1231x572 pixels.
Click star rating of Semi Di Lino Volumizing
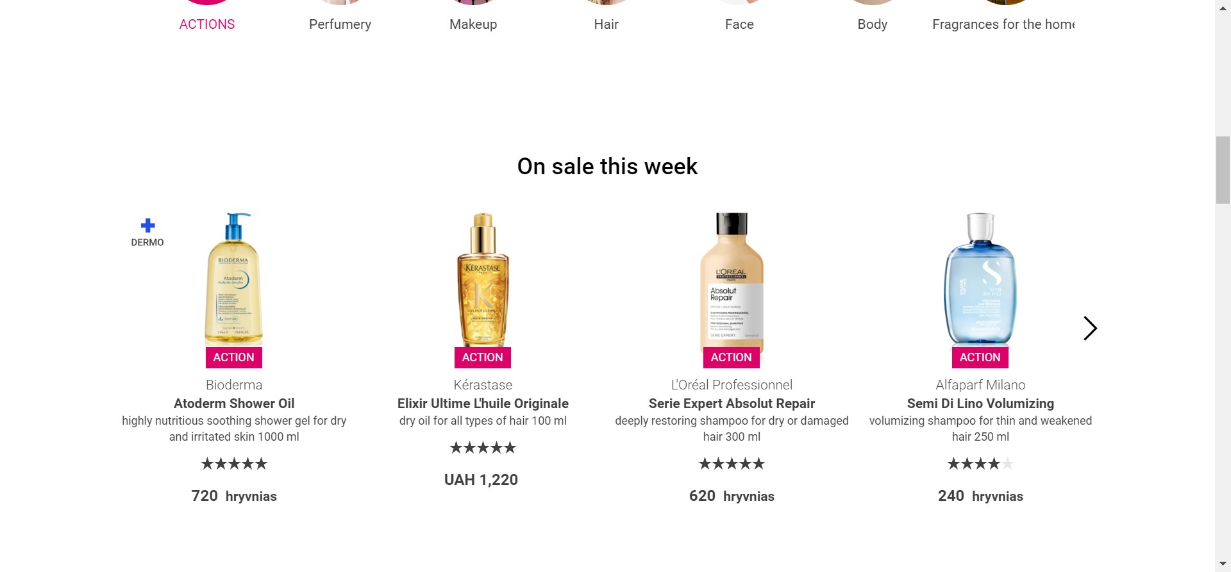[x=980, y=464]
